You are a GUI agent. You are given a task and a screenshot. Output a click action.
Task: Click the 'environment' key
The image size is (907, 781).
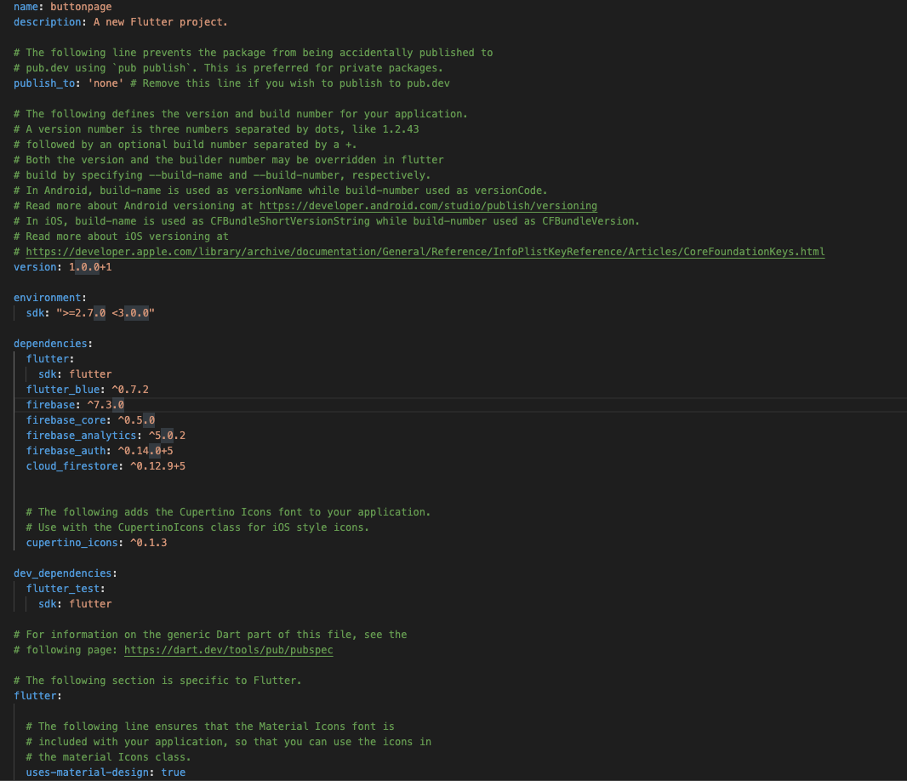click(x=48, y=298)
